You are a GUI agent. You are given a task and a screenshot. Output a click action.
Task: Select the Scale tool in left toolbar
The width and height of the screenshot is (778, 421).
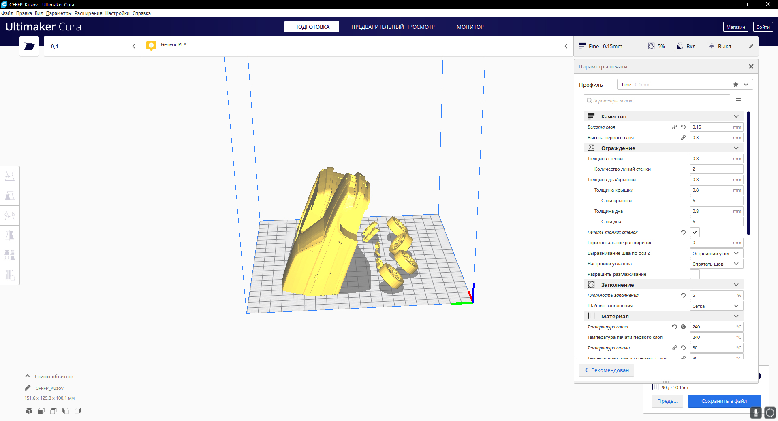pos(10,196)
